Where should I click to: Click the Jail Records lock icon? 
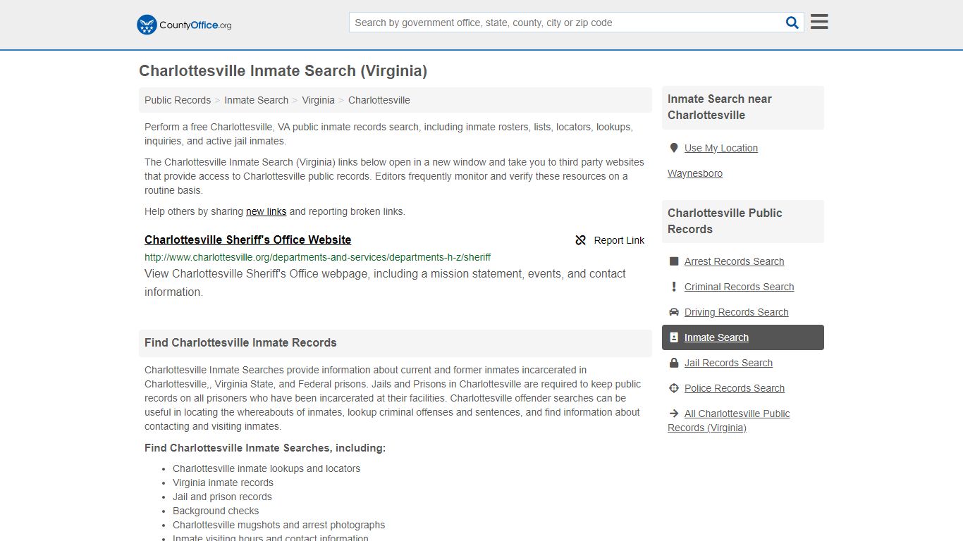click(x=674, y=363)
